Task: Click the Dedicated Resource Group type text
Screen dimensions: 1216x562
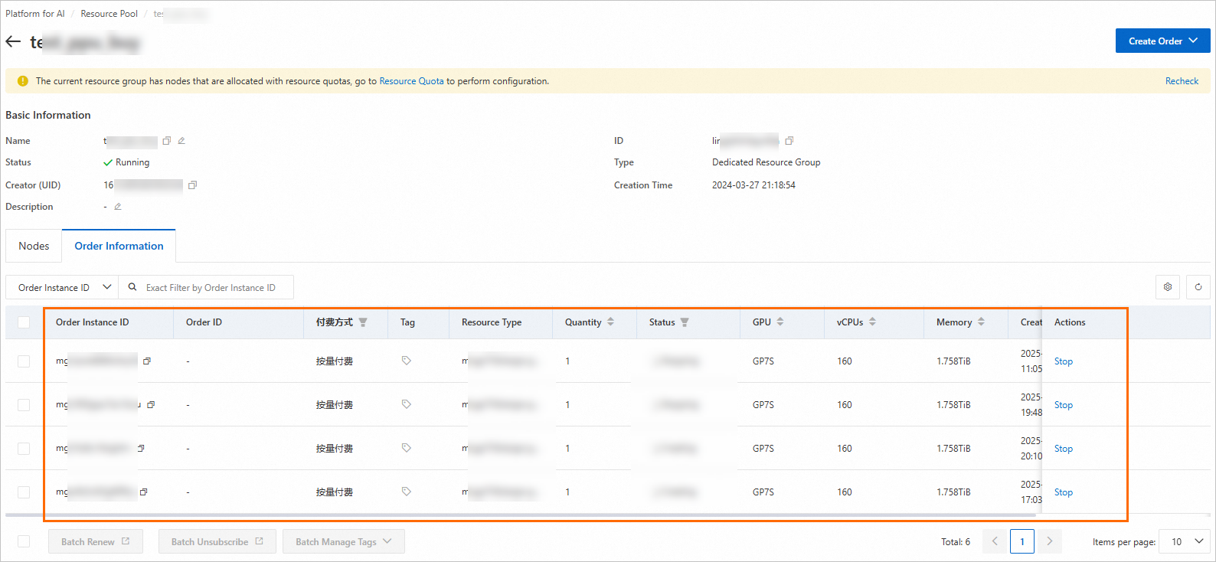Action: click(766, 162)
